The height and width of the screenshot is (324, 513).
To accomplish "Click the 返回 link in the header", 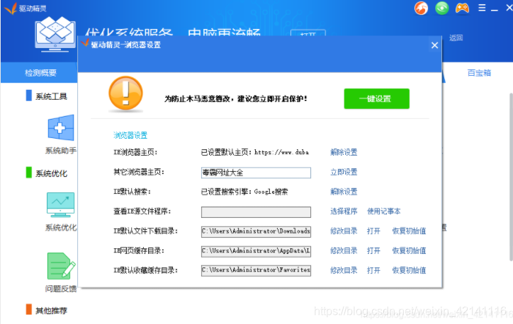I will click(456, 38).
